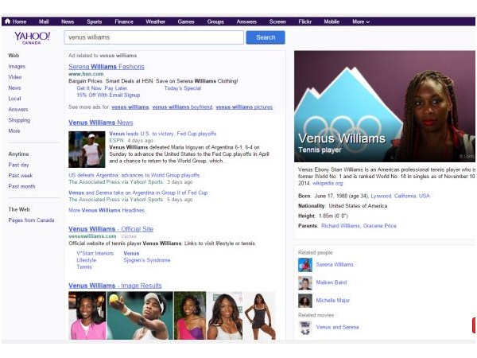
Task: Limit results to Pages from Canada
Action: (31, 220)
